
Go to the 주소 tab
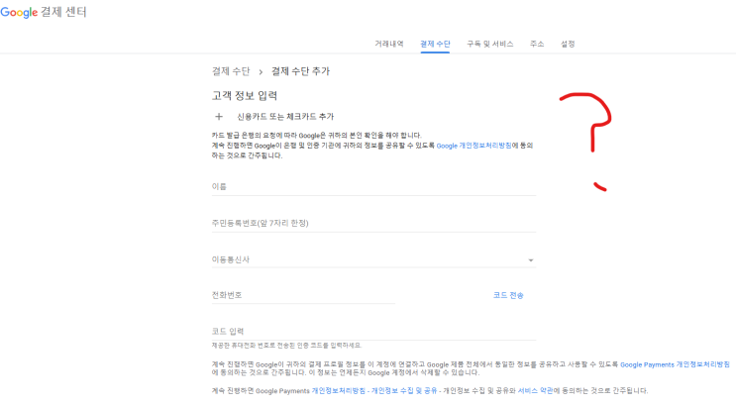[x=537, y=44]
